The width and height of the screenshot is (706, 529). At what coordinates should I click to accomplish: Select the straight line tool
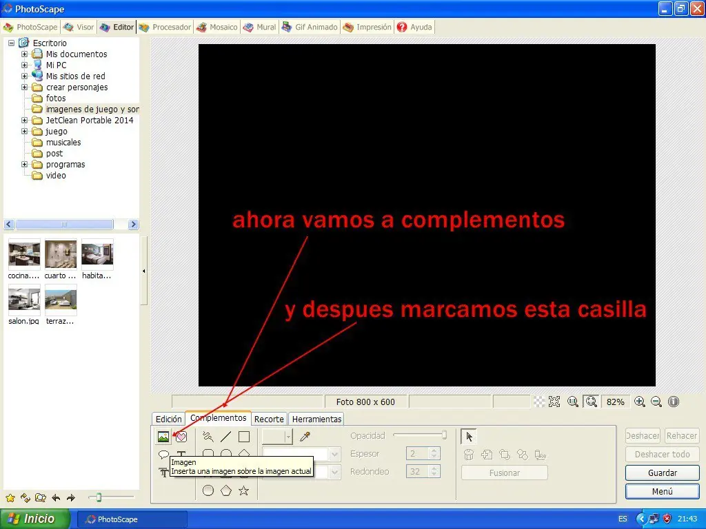tap(225, 436)
